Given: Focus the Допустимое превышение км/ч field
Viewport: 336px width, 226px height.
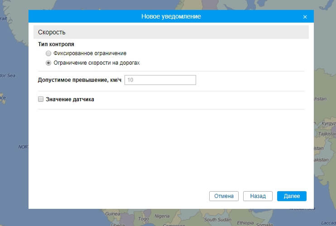Looking at the screenshot, I should [x=160, y=80].
